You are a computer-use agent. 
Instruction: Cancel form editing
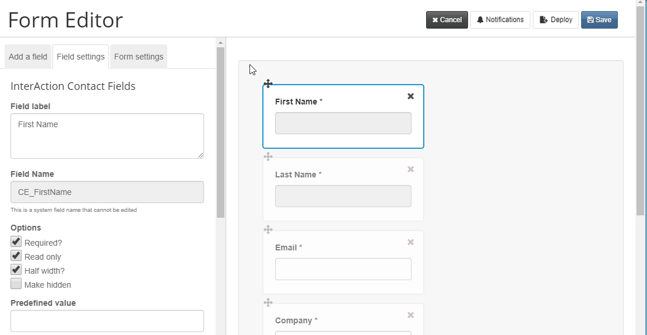[447, 20]
